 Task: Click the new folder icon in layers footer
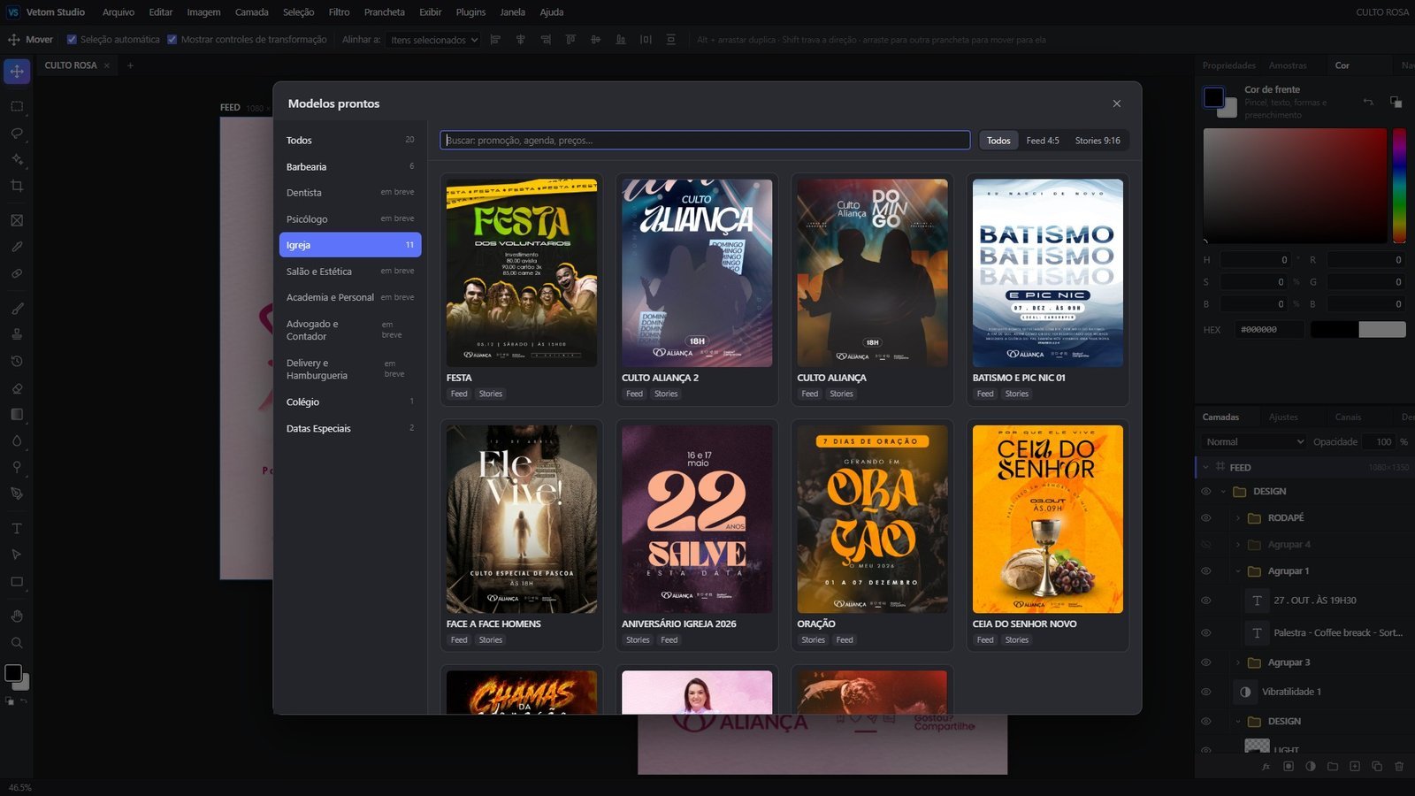(x=1333, y=767)
